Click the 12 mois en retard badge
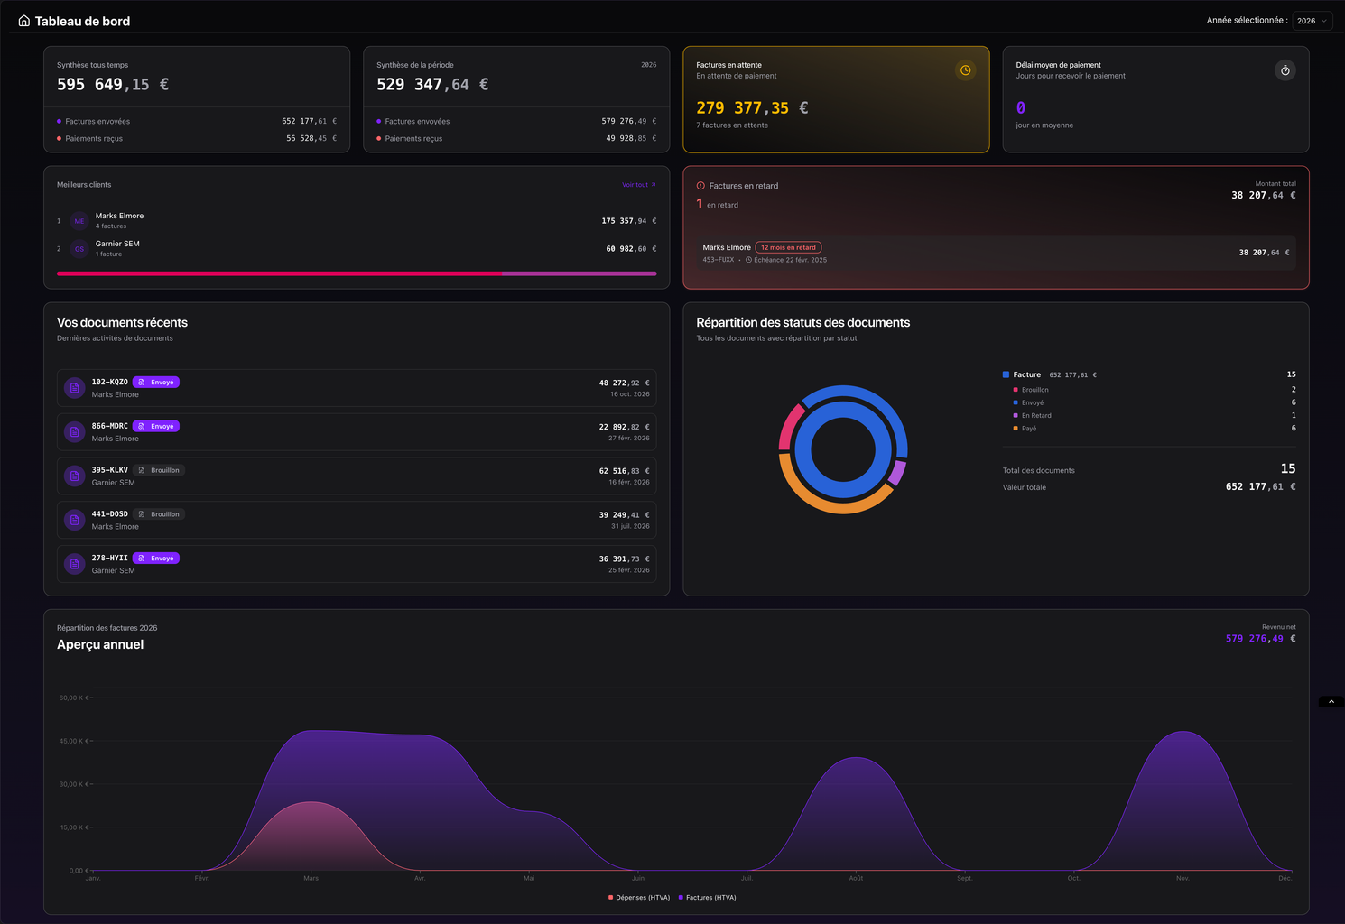 pos(788,247)
